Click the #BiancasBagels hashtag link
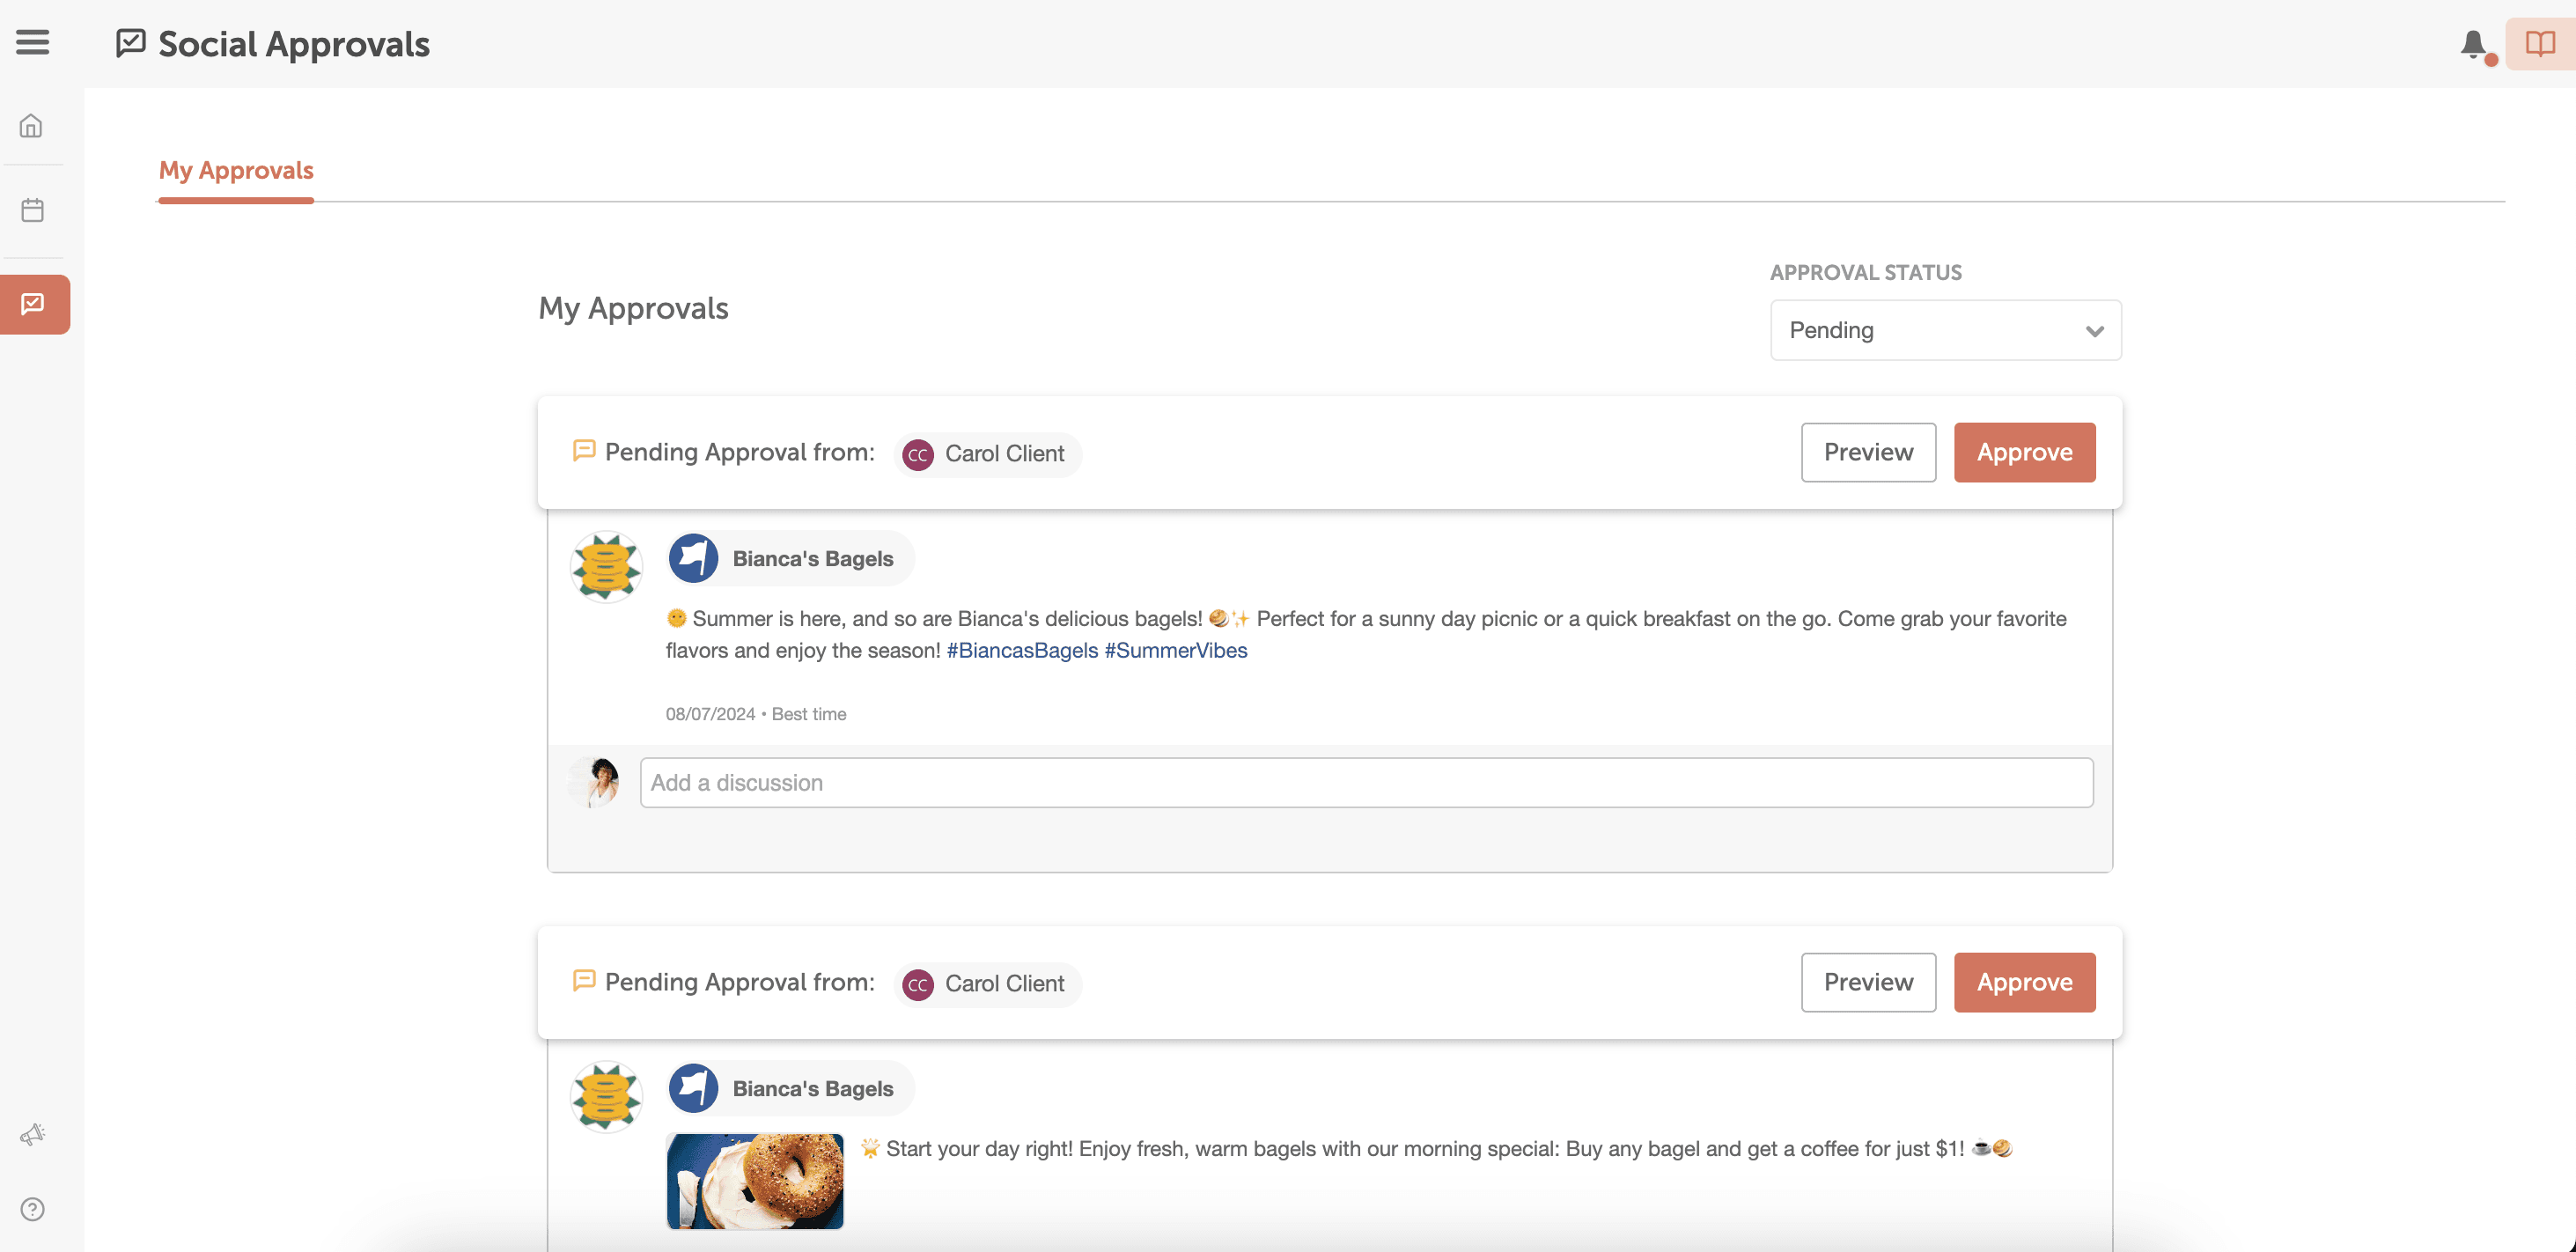Viewport: 2576px width, 1252px height. coord(1021,650)
